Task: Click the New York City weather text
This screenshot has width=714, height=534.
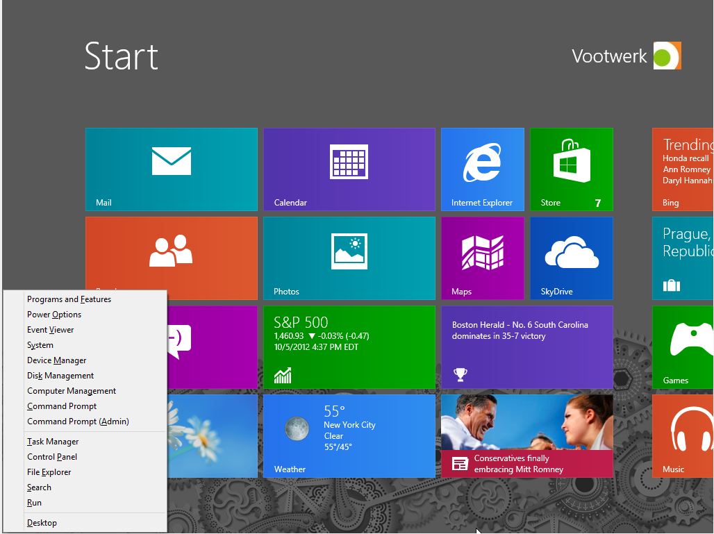Action: (349, 425)
